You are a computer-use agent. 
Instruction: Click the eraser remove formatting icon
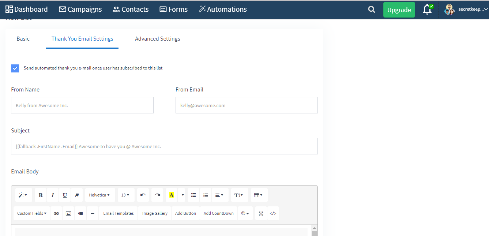[x=77, y=195]
